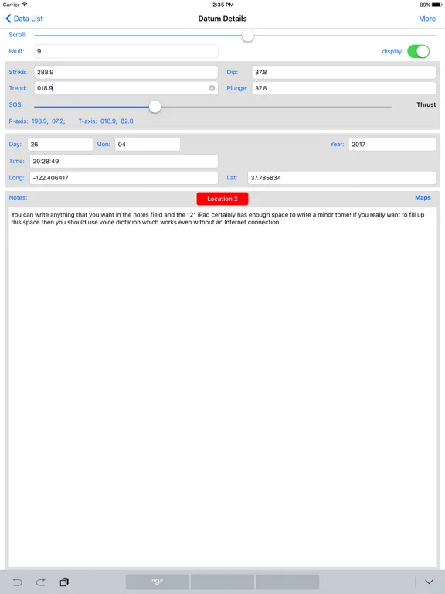Image resolution: width=445 pixels, height=594 pixels.
Task: Tap the Datum Details title
Action: click(222, 19)
